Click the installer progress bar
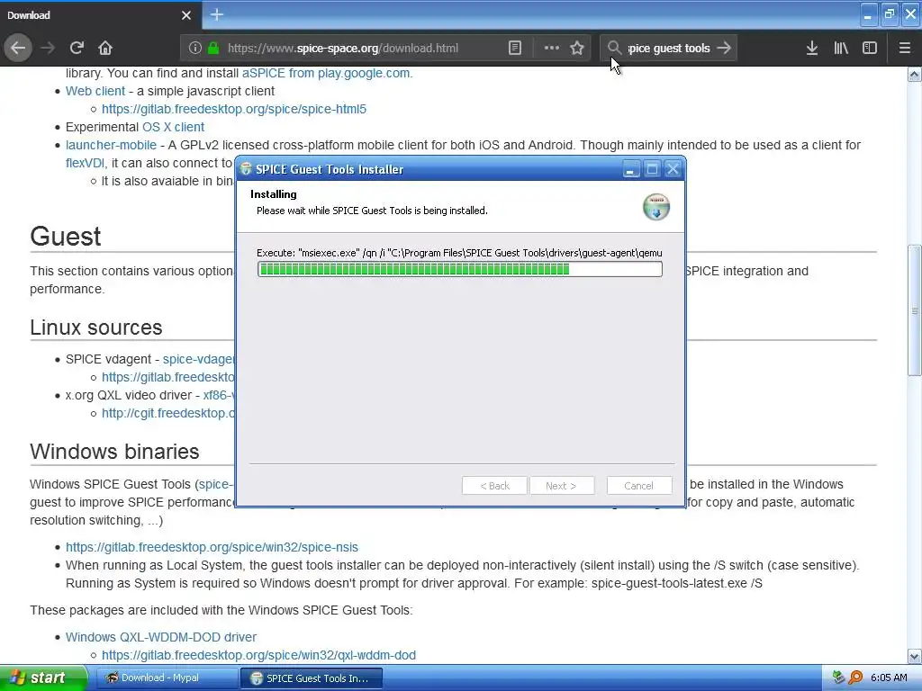 coord(460,269)
